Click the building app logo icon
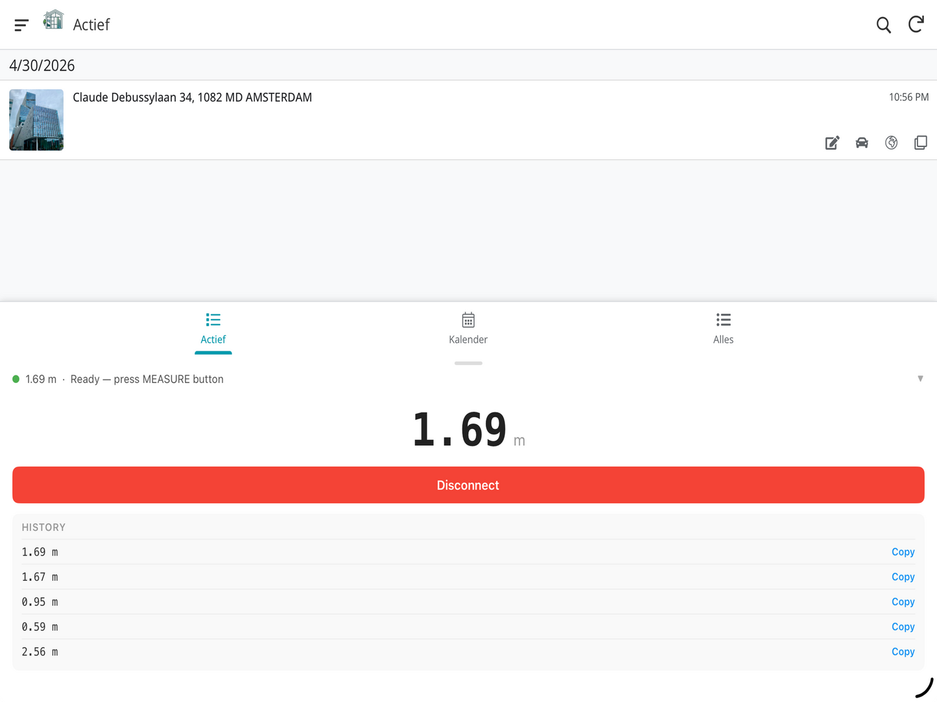 click(x=53, y=20)
